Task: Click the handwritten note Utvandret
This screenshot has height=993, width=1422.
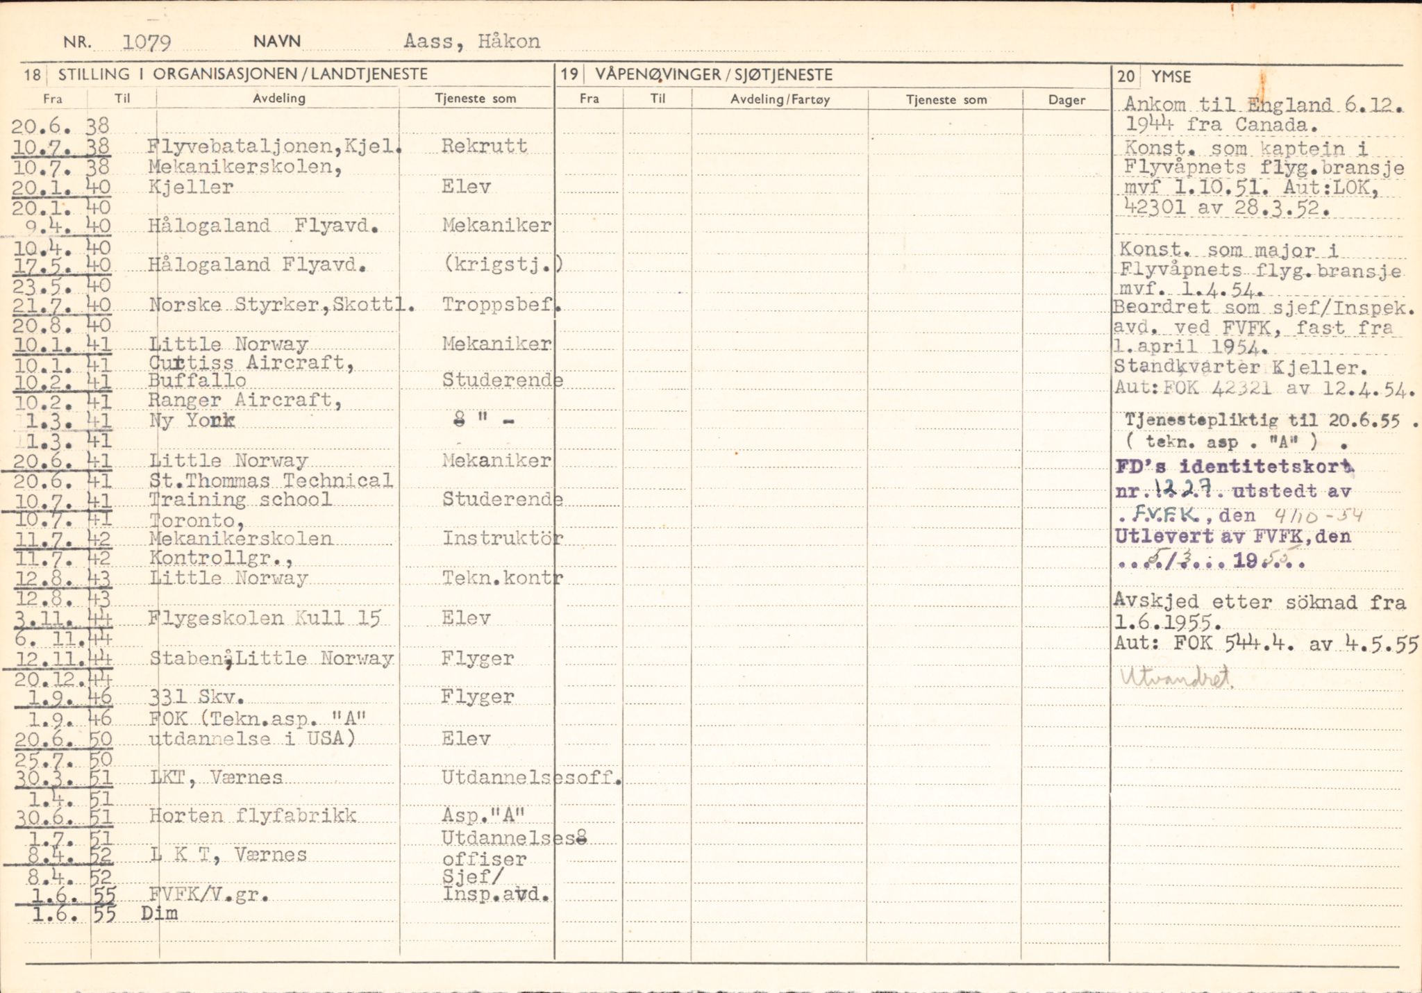Action: (1176, 678)
